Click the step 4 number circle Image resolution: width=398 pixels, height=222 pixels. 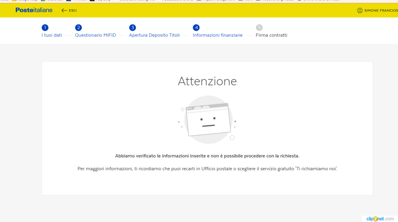tap(196, 27)
